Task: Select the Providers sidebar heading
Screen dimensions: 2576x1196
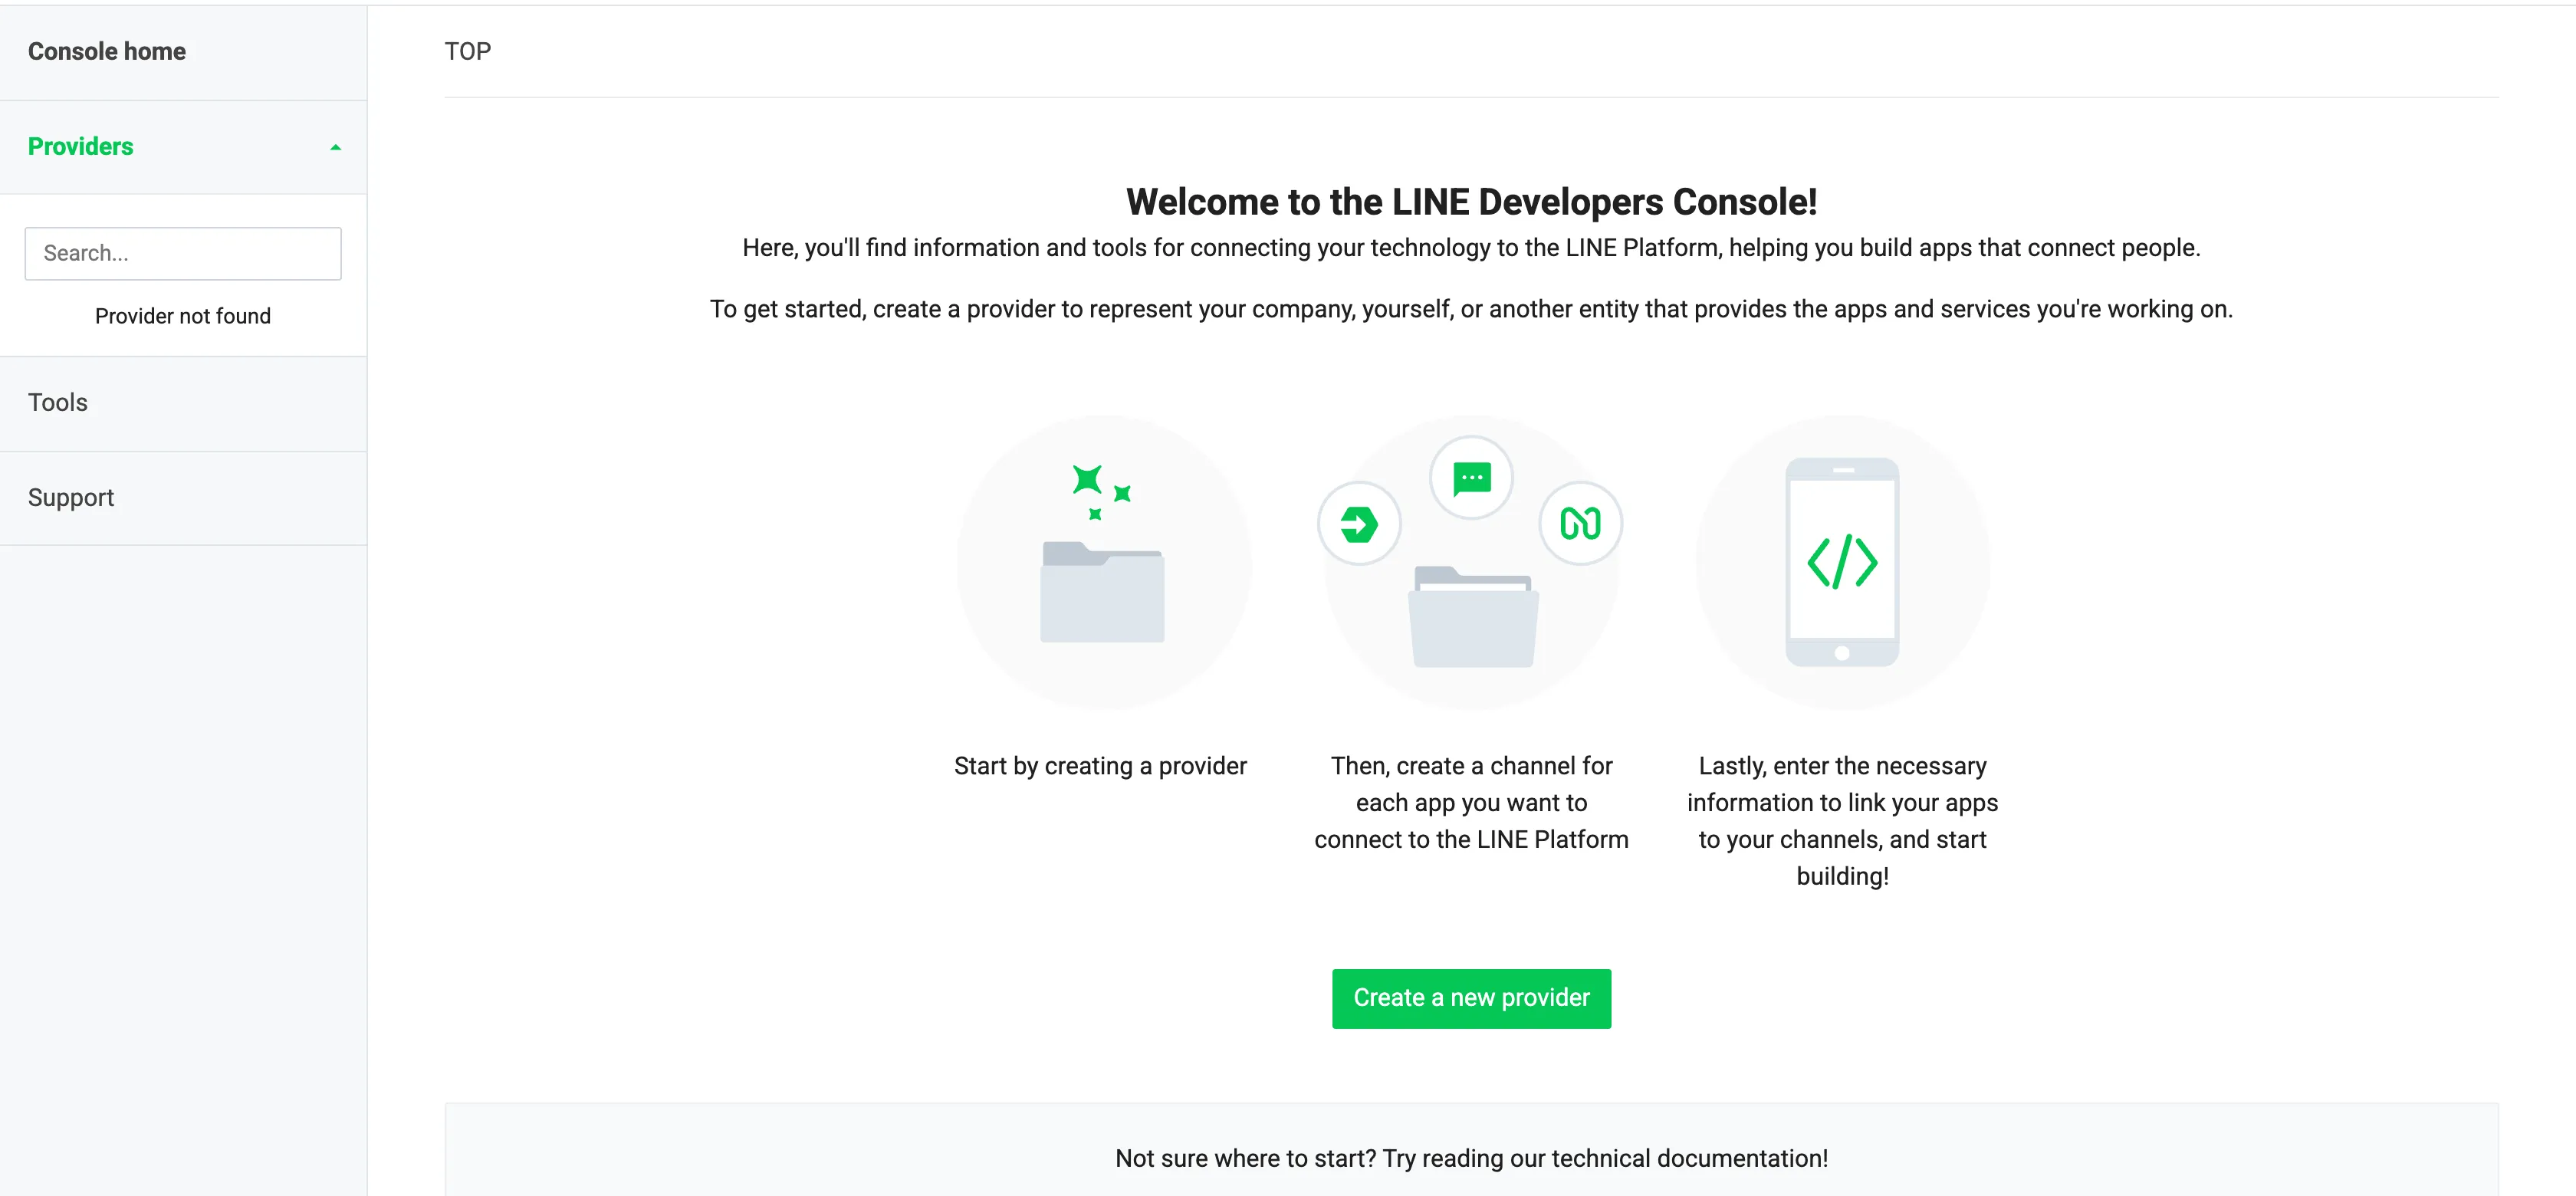Action: tap(80, 146)
